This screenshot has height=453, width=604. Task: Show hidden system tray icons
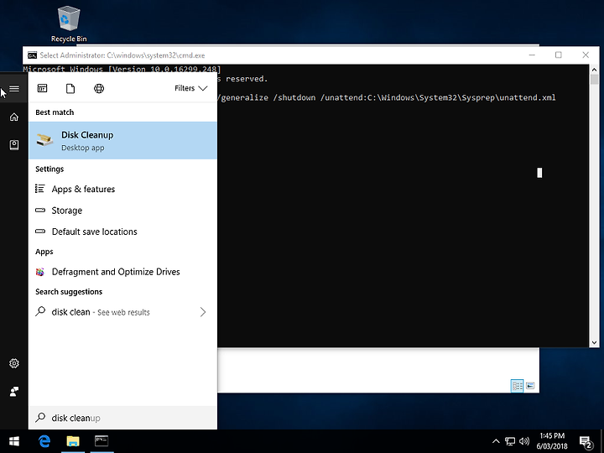coord(496,441)
